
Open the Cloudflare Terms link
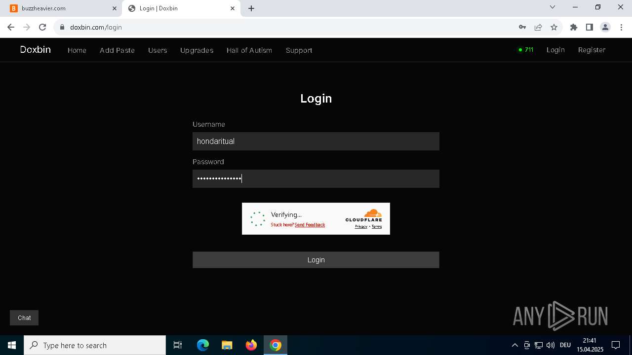(x=377, y=227)
